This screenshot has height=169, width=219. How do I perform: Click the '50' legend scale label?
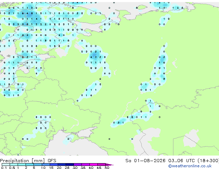pyautogui.click(x=107, y=168)
